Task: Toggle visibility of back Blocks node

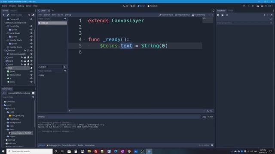Action: coord(31,33)
